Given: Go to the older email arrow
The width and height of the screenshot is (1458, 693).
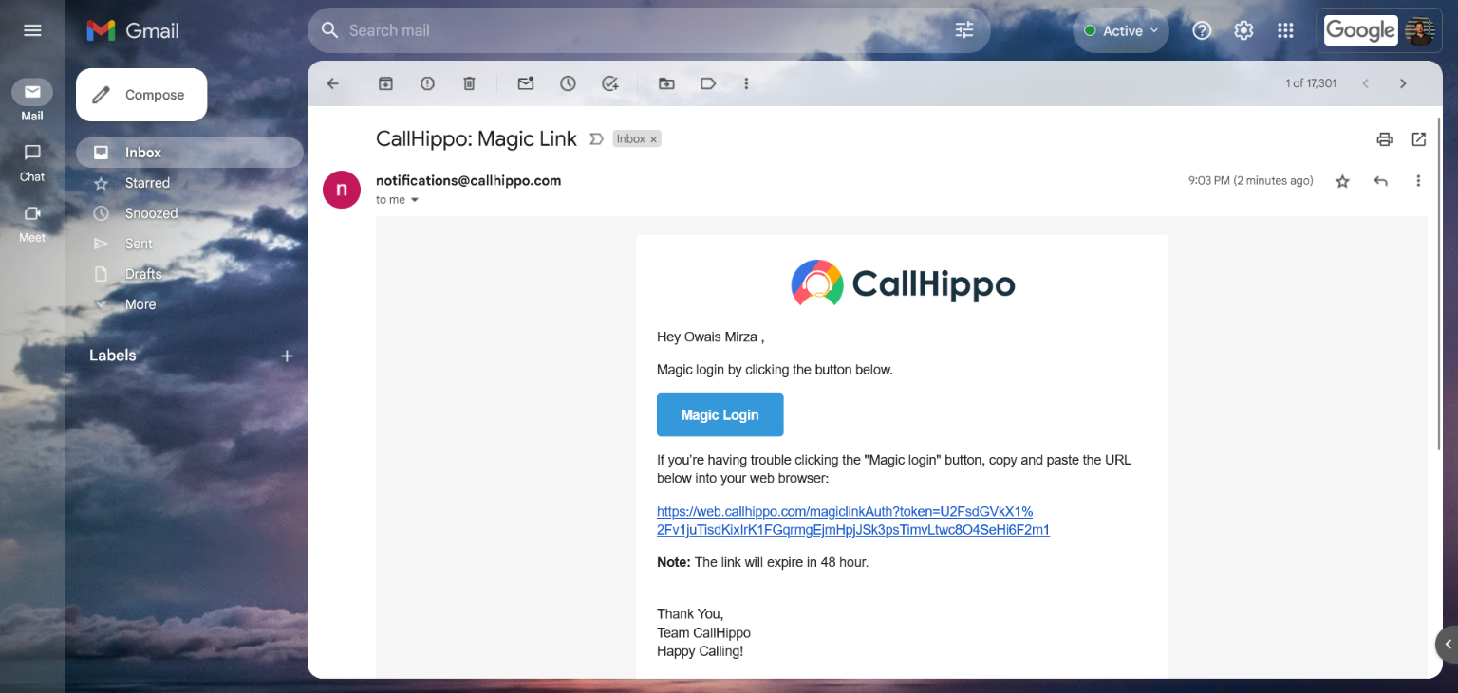Looking at the screenshot, I should point(1403,83).
